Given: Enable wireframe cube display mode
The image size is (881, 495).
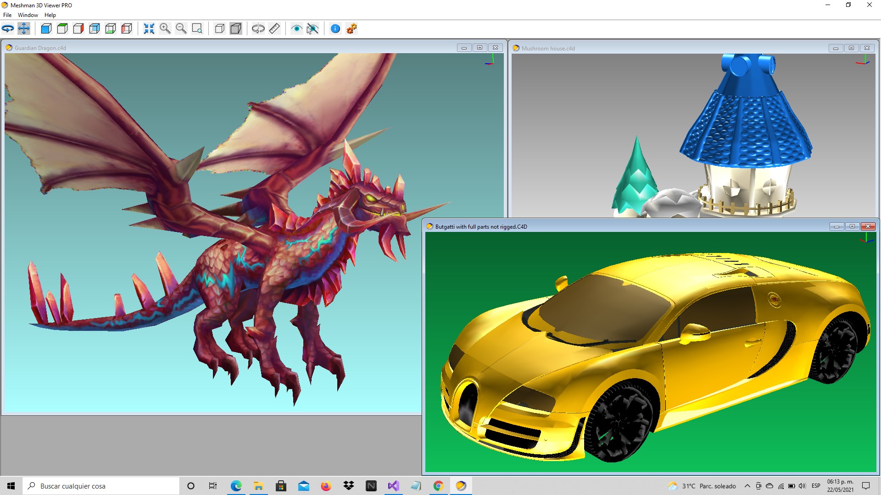Looking at the screenshot, I should pyautogui.click(x=220, y=28).
